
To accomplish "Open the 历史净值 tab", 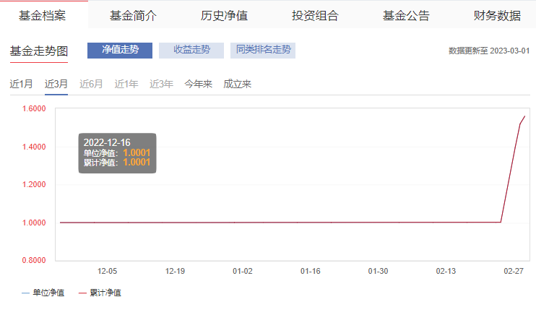I will pyautogui.click(x=224, y=15).
